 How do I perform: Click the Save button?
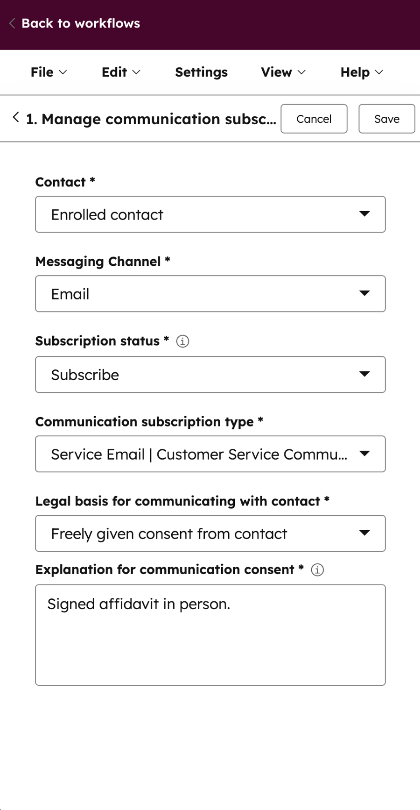[386, 119]
